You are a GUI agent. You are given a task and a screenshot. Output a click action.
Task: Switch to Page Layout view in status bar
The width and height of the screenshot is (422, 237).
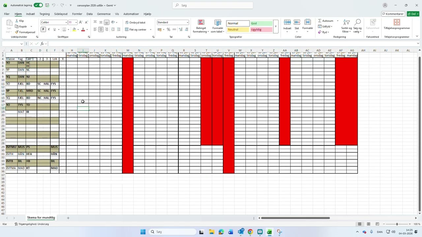coord(369,224)
